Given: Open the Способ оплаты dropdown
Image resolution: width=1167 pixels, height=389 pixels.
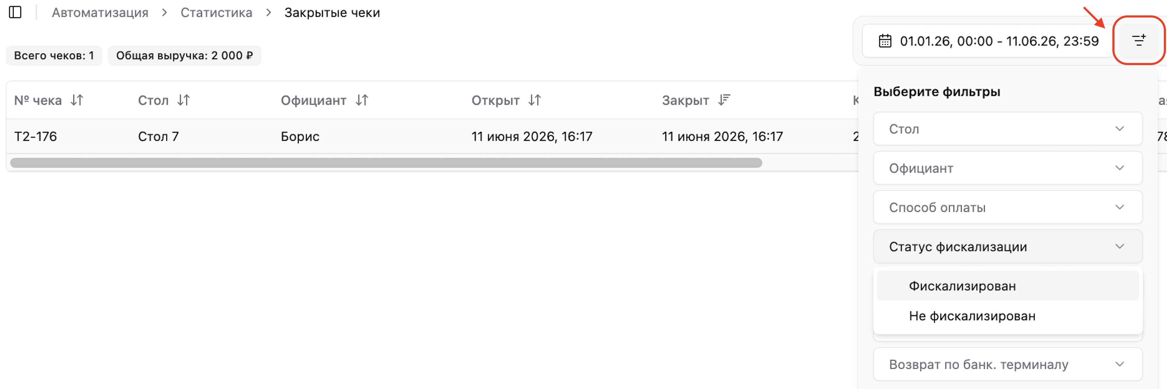Looking at the screenshot, I should 1008,207.
